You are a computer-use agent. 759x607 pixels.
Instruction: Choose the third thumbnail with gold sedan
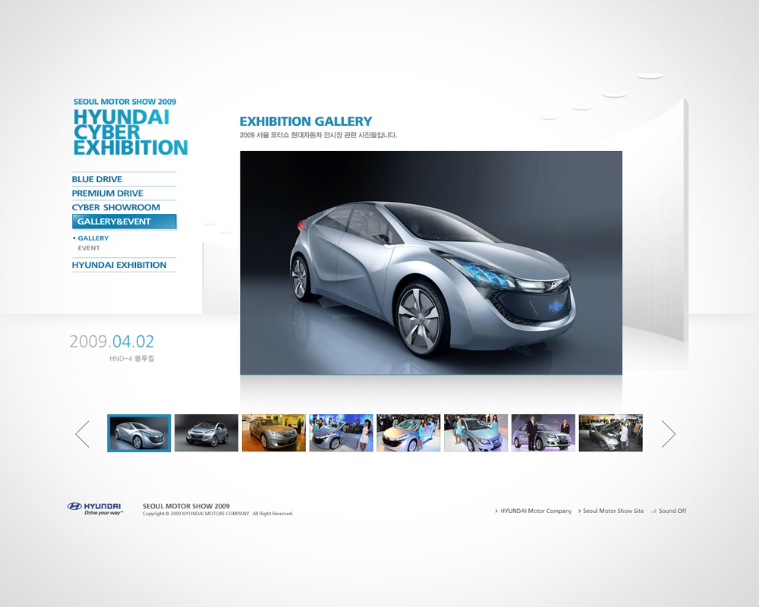(273, 433)
